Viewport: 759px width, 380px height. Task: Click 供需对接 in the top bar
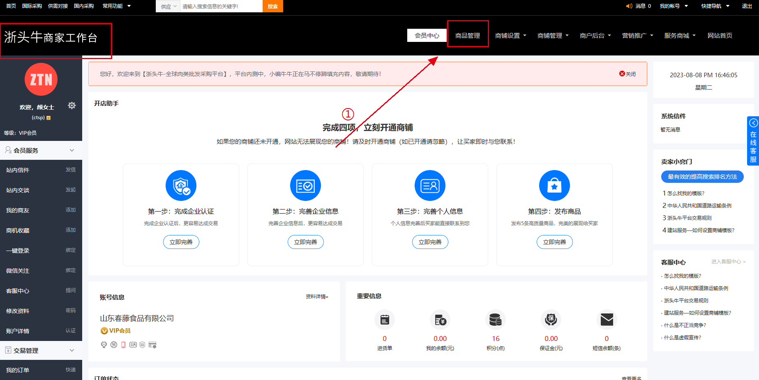click(58, 6)
